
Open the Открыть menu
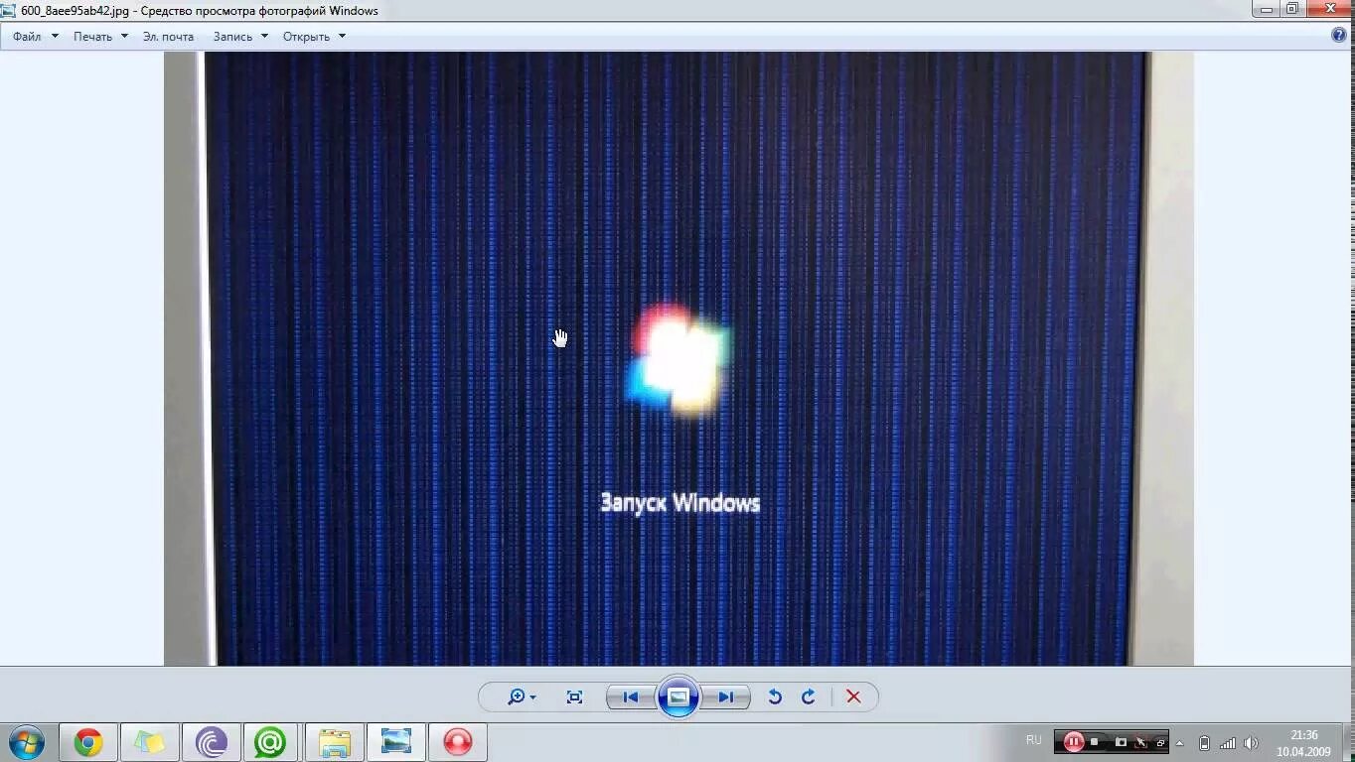click(x=314, y=37)
